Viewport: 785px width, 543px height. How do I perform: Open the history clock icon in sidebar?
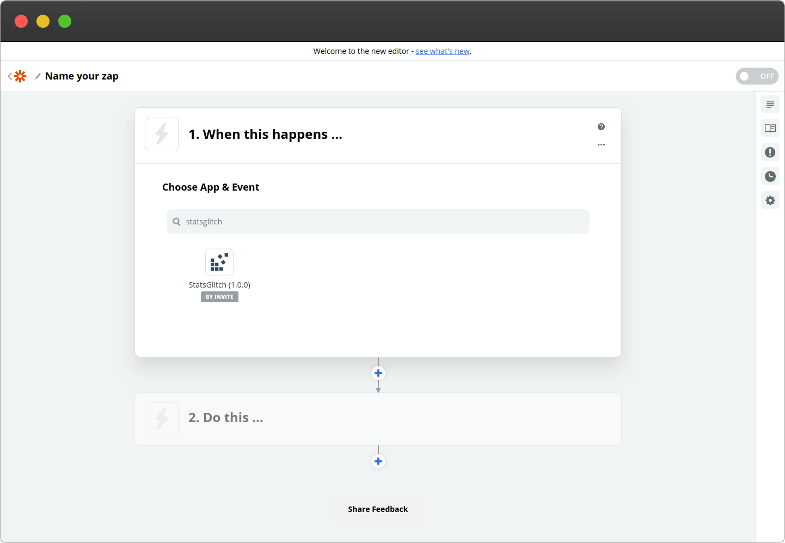770,176
